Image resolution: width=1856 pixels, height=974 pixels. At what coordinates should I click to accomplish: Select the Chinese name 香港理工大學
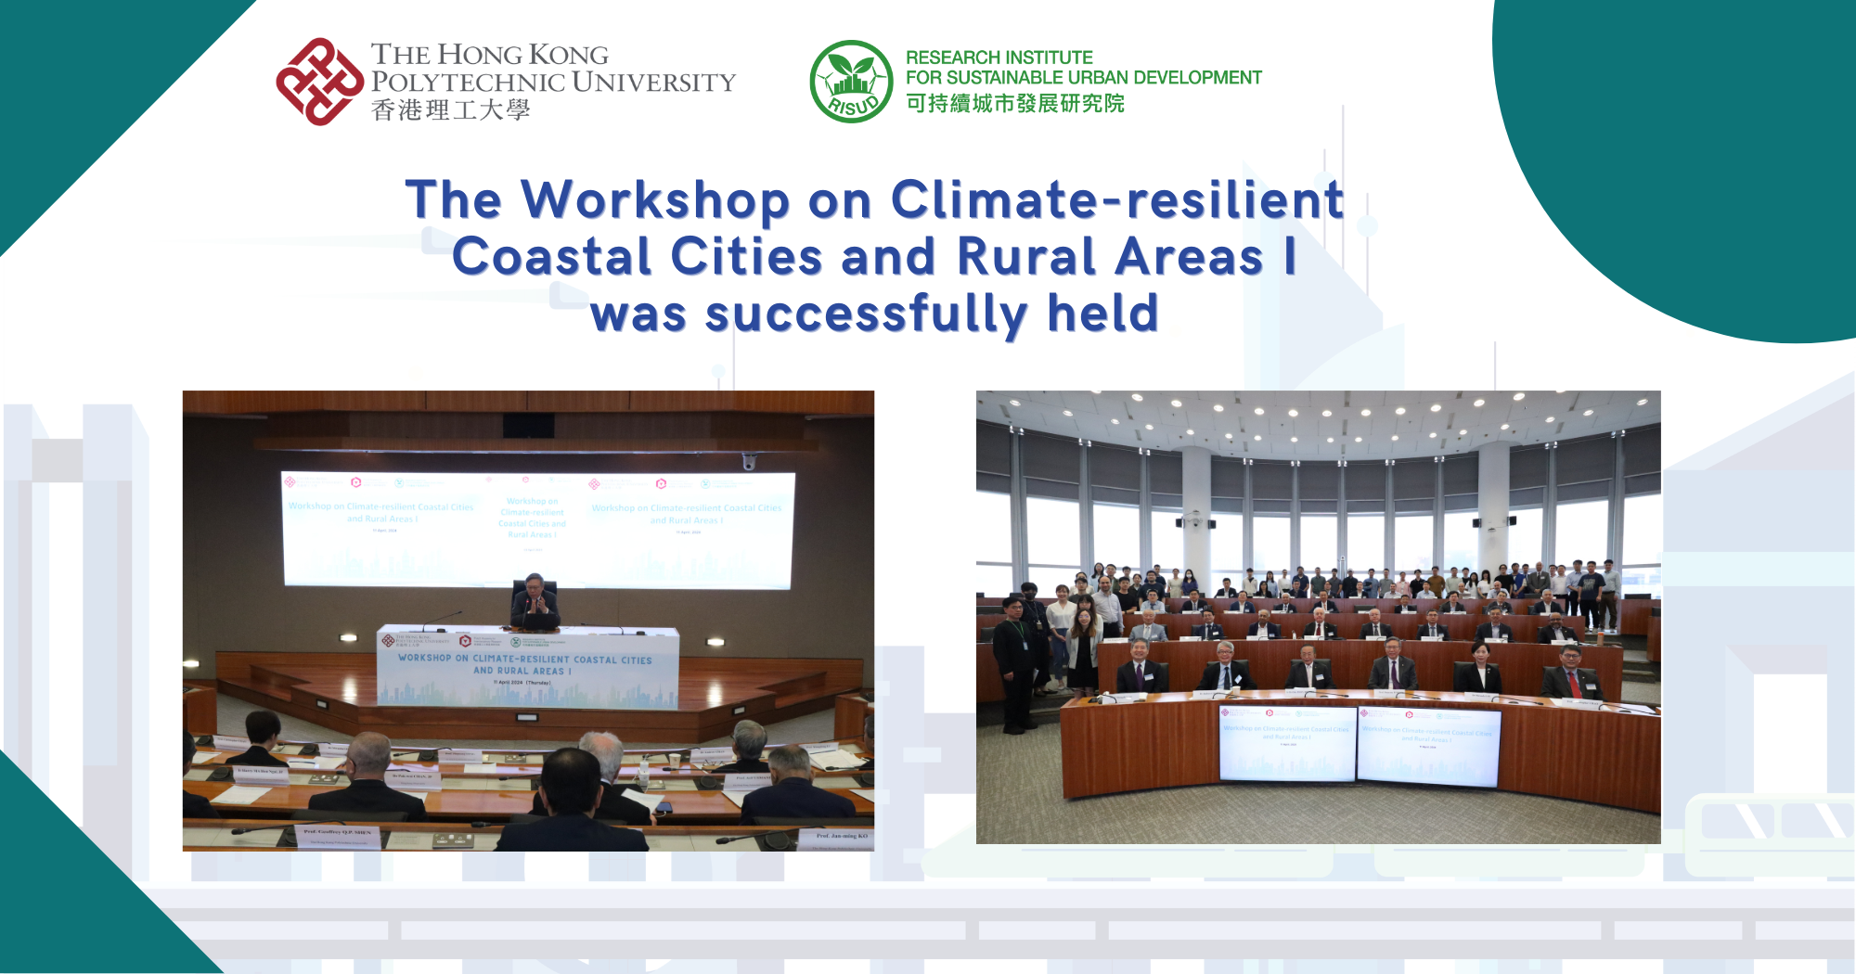(451, 110)
